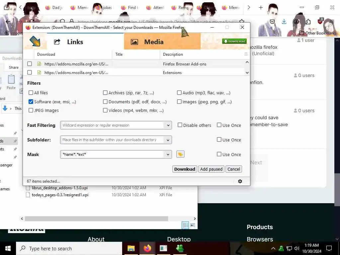Click the Donate Now button
340x255 pixels.
point(234,41)
